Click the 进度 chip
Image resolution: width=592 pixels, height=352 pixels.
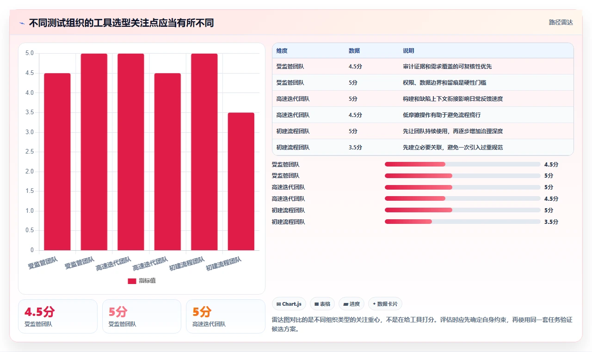tap(351, 304)
